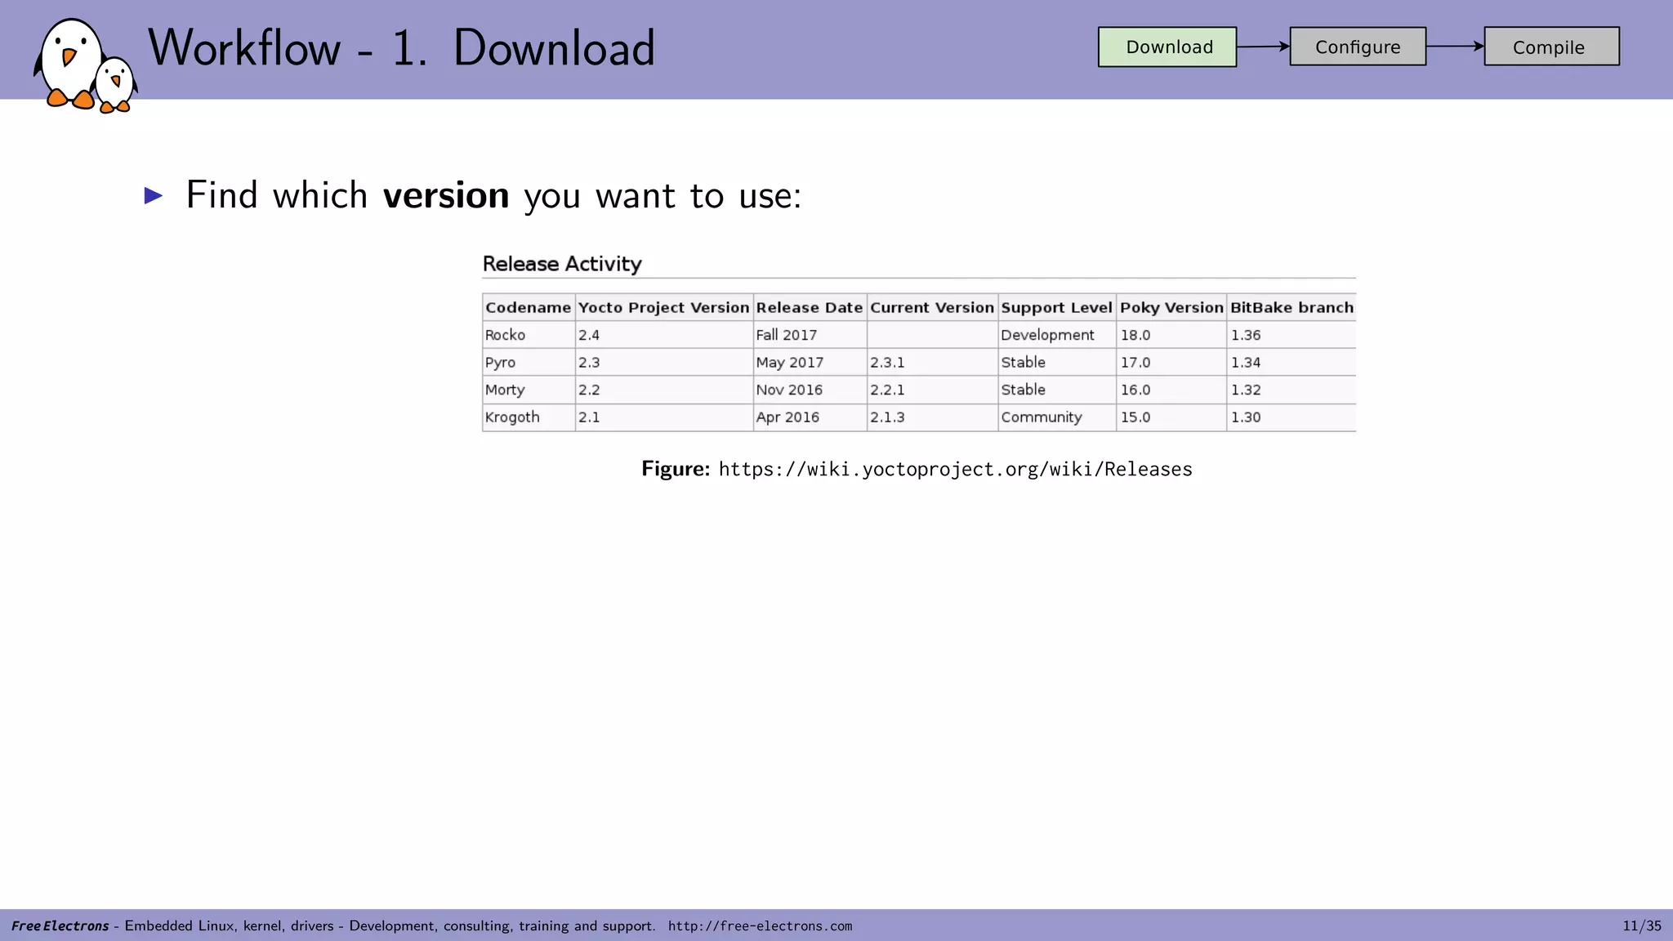The image size is (1673, 941).
Task: Click the penguin logo in the header
Action: (85, 65)
